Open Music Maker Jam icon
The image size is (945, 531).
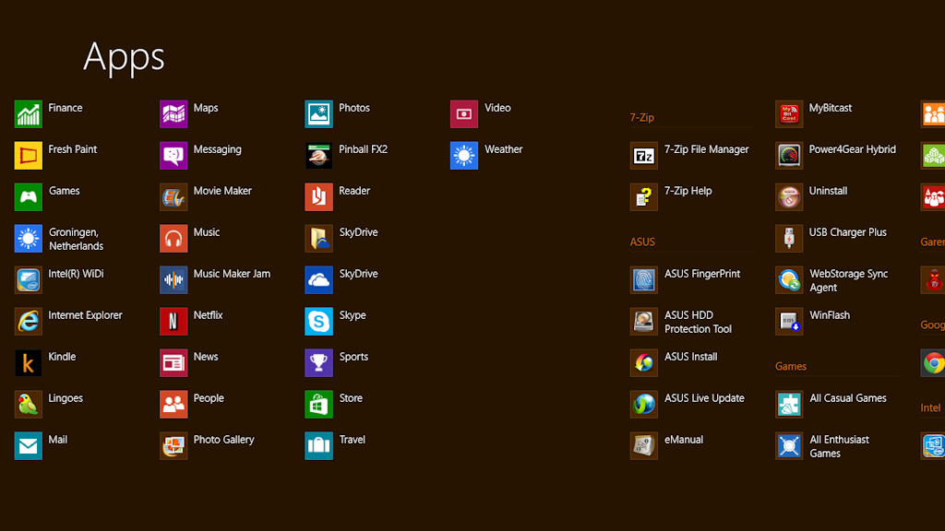coord(173,280)
